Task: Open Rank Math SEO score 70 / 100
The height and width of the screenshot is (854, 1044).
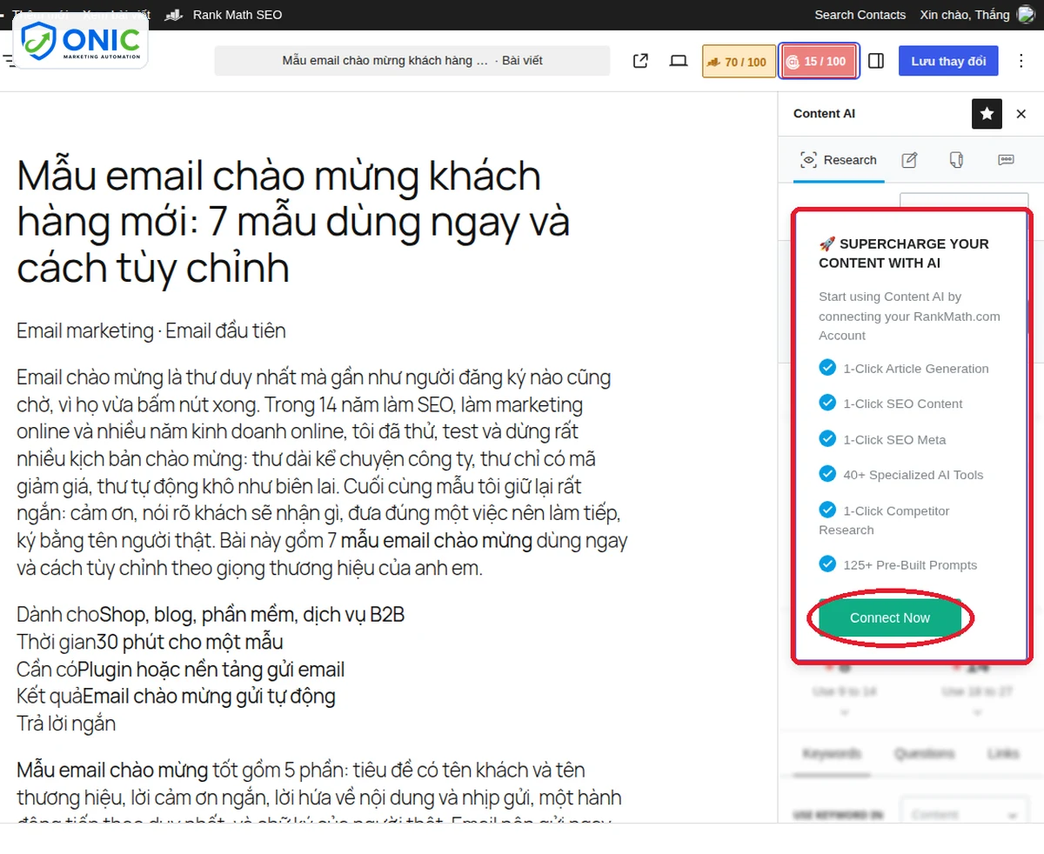Action: (739, 62)
